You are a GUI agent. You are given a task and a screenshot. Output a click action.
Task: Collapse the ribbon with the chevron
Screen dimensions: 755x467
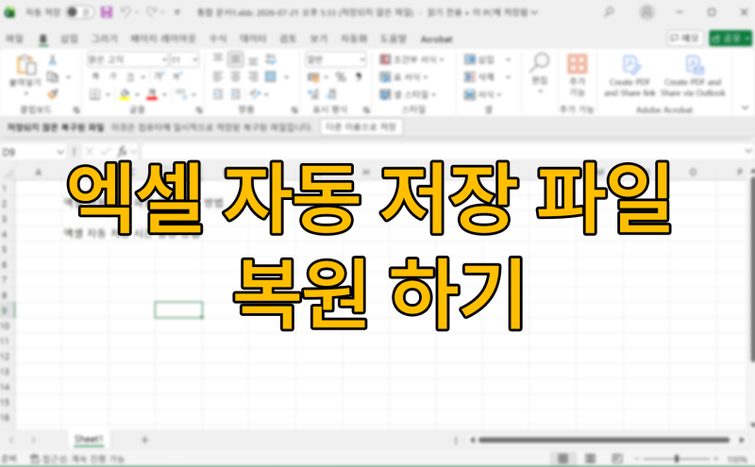[745, 108]
